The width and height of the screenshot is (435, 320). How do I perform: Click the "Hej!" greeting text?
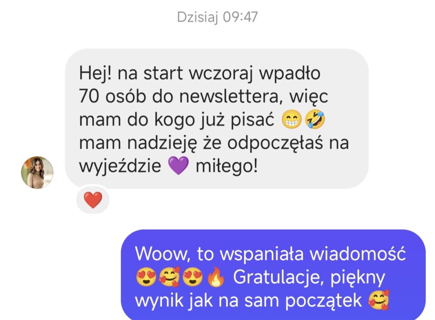[x=96, y=73]
